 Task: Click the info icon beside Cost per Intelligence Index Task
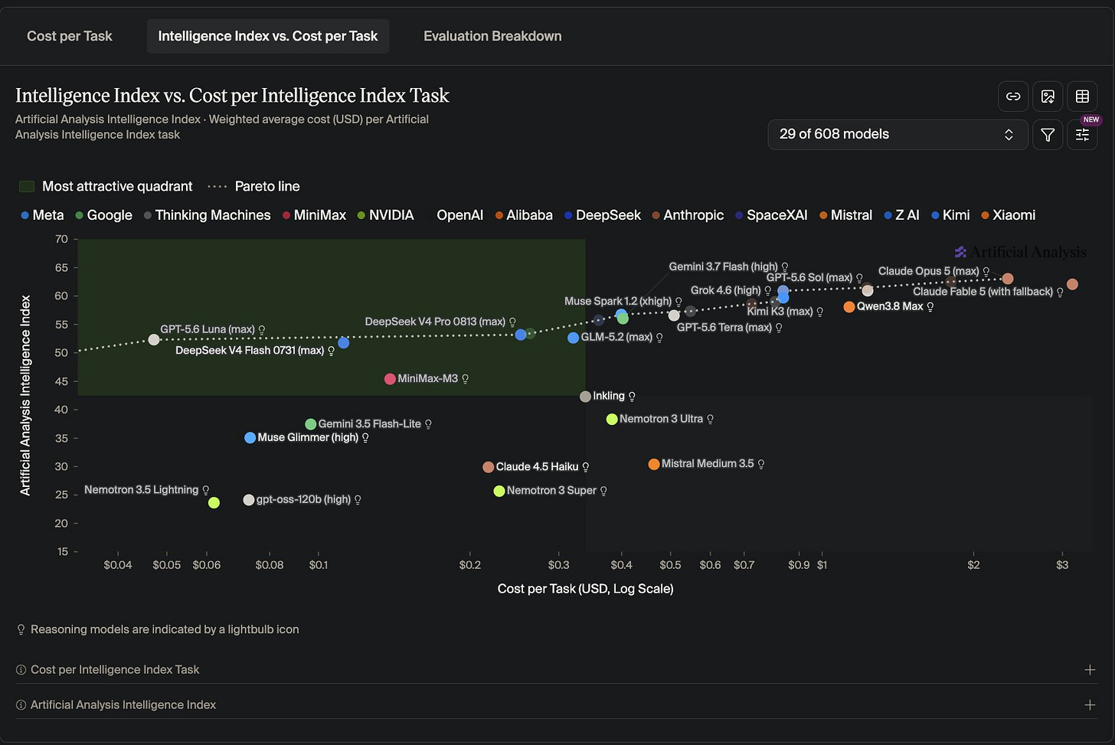(x=21, y=670)
